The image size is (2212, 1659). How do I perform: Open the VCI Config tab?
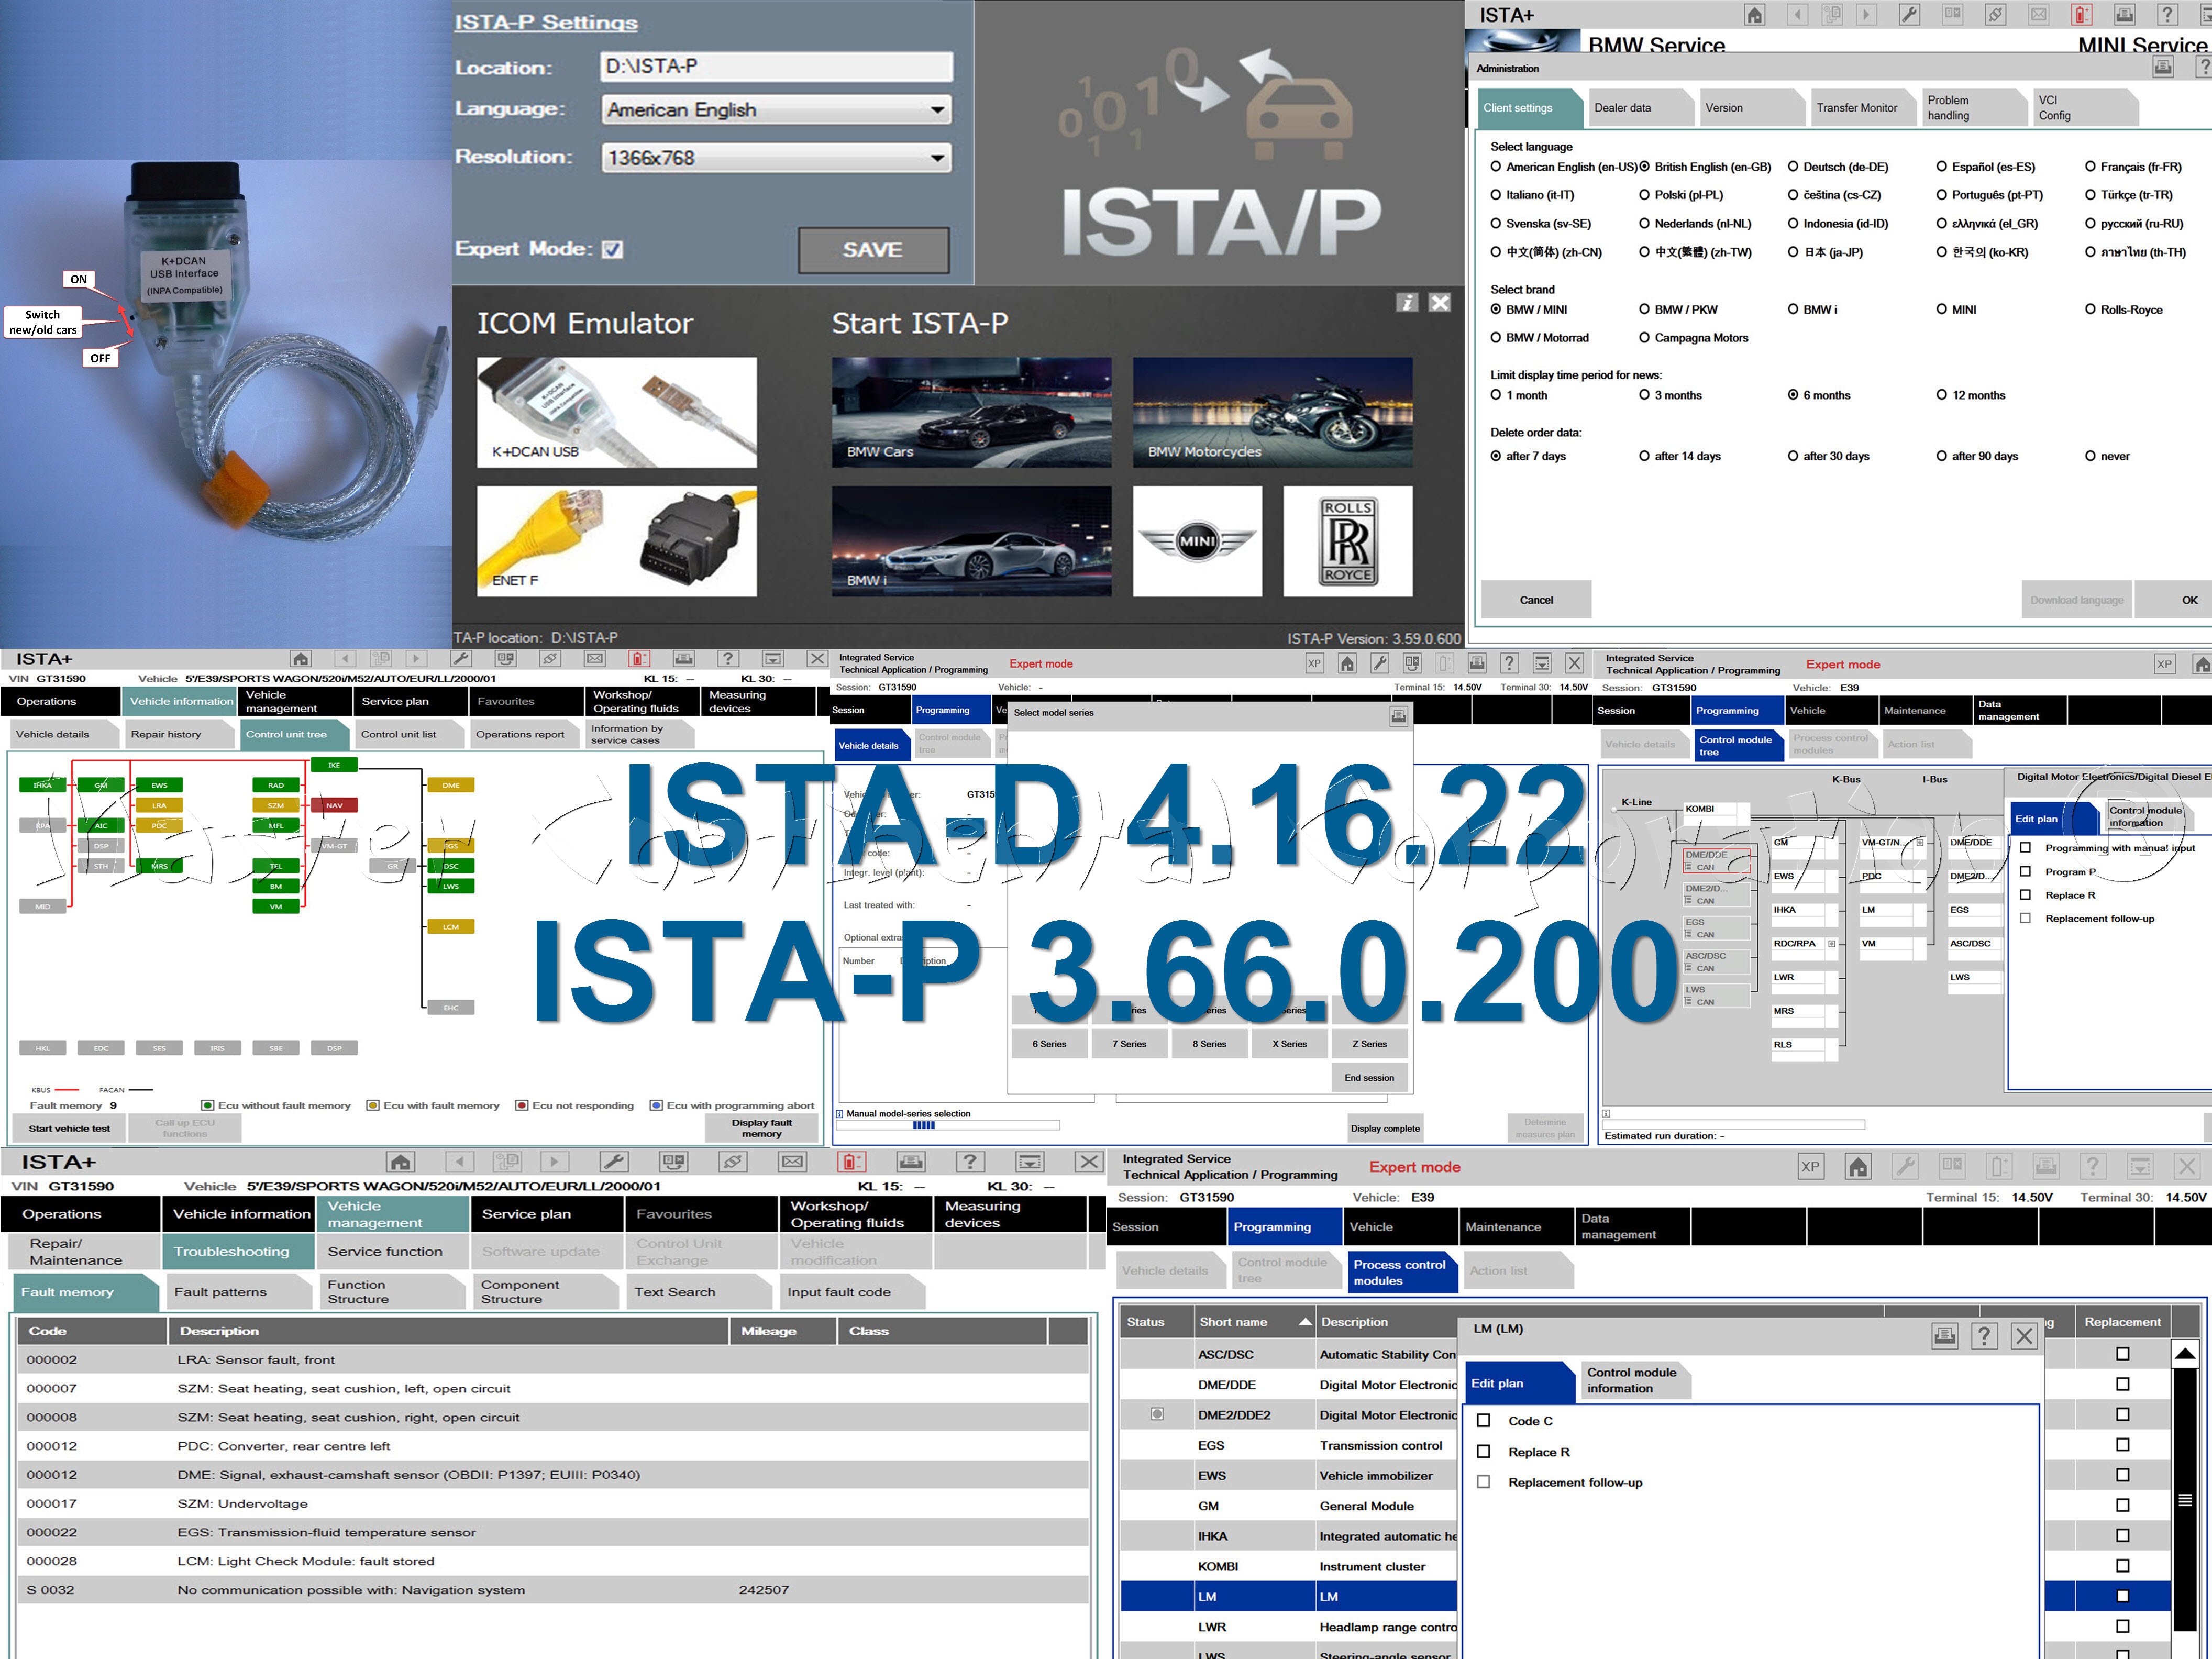tap(2085, 108)
